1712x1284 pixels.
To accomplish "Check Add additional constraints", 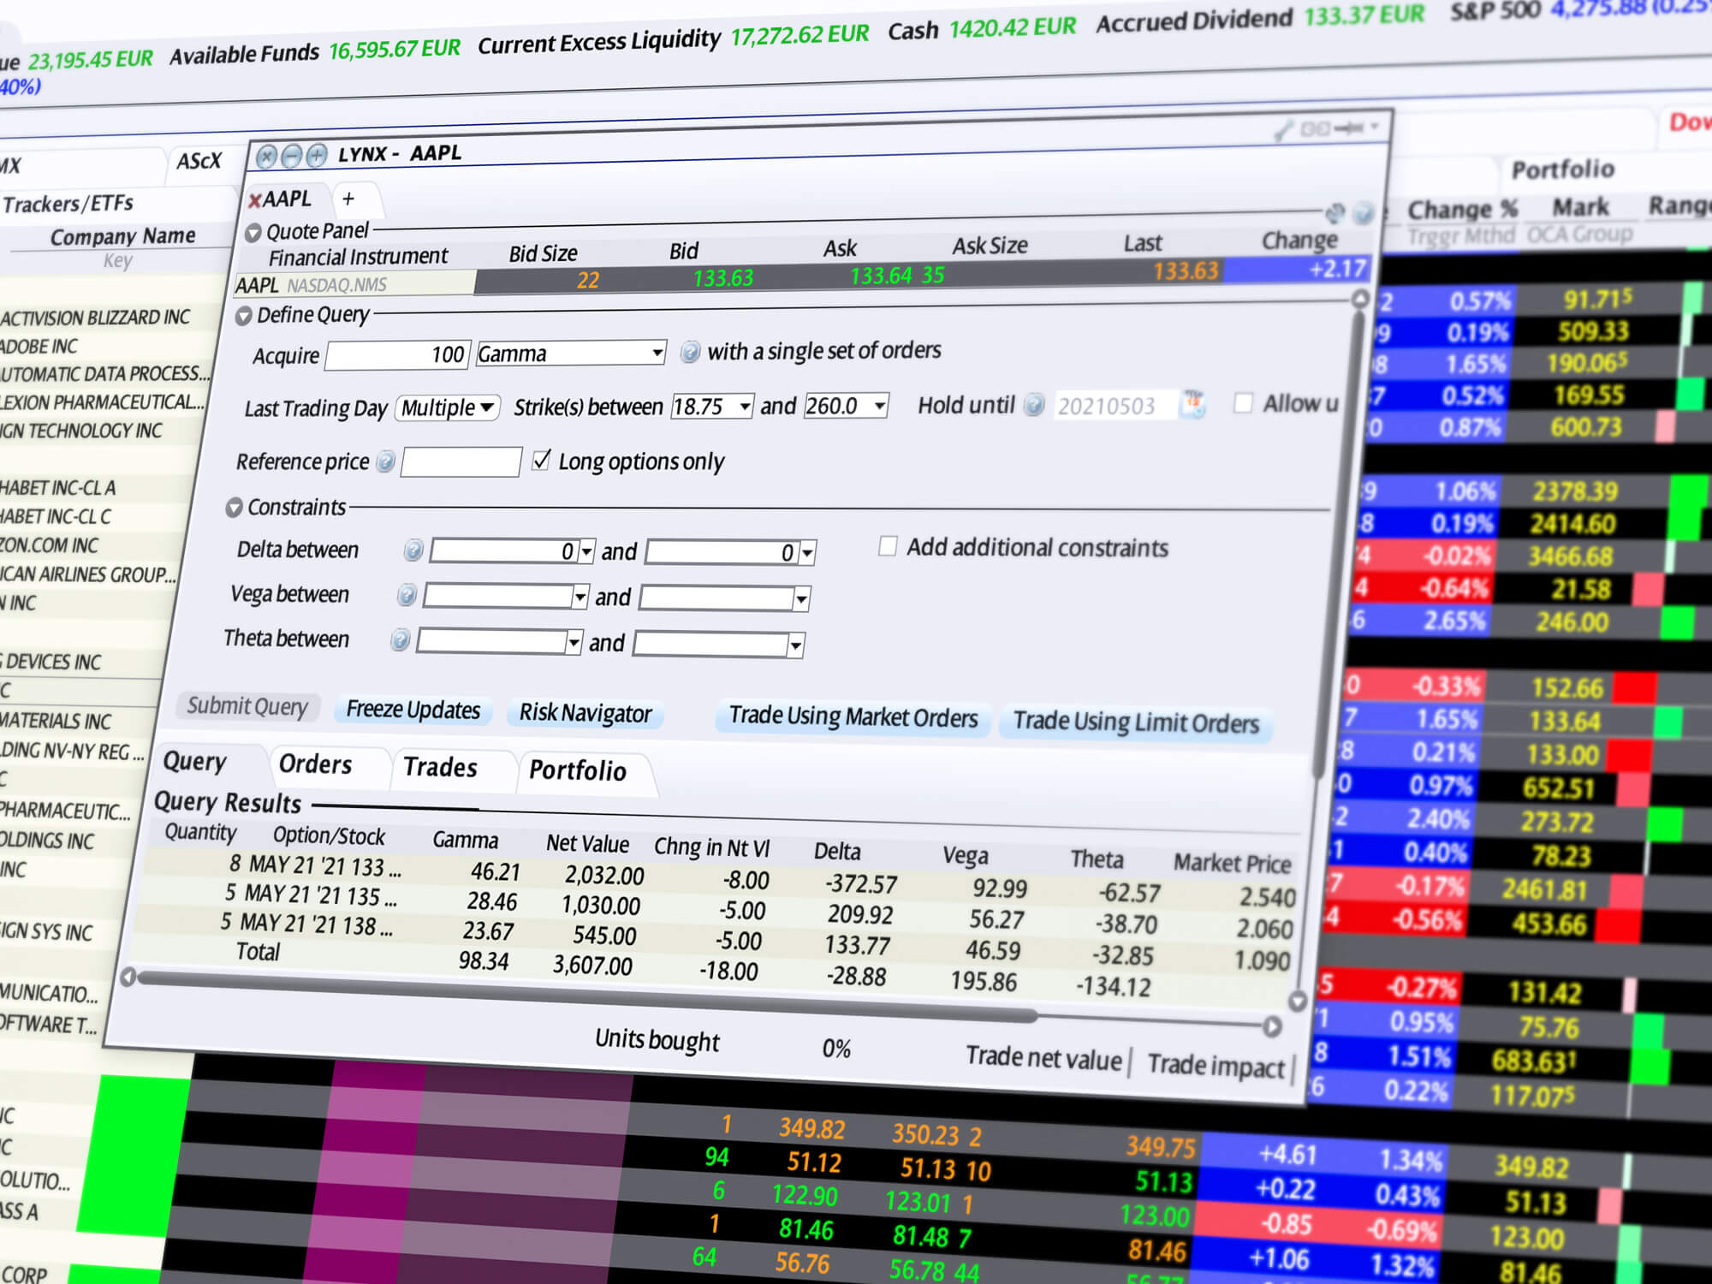I will coord(888,546).
